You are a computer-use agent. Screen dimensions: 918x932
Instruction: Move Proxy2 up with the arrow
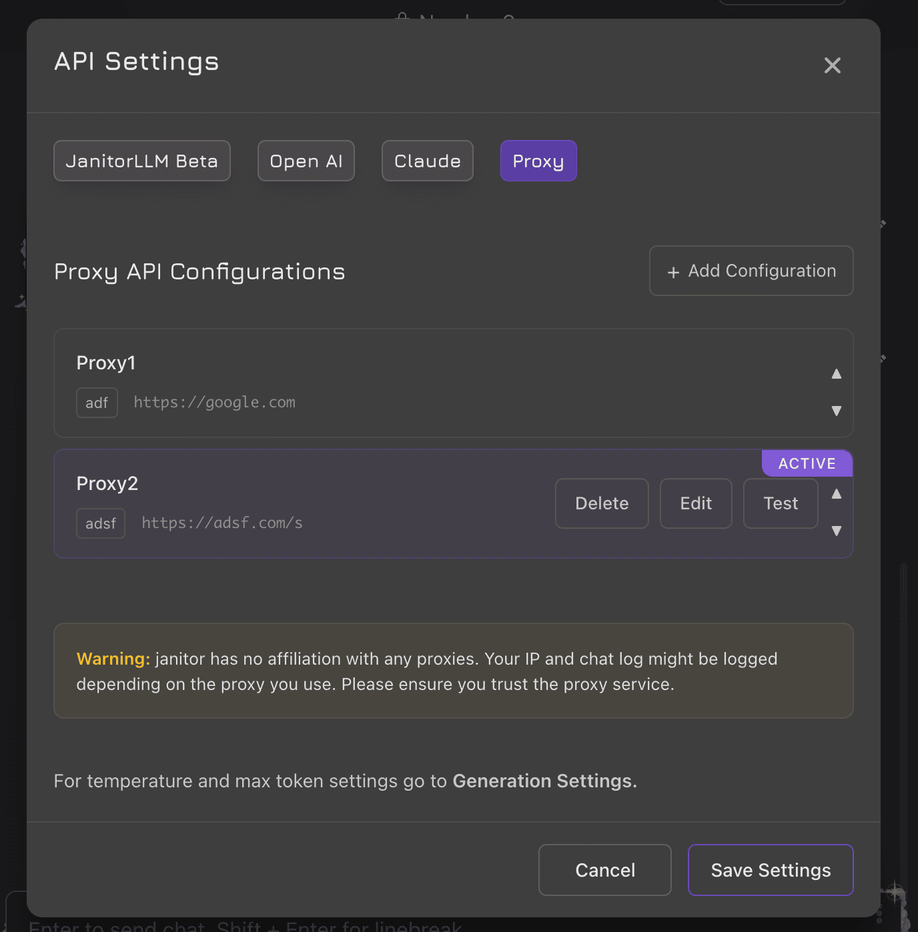pyautogui.click(x=836, y=494)
